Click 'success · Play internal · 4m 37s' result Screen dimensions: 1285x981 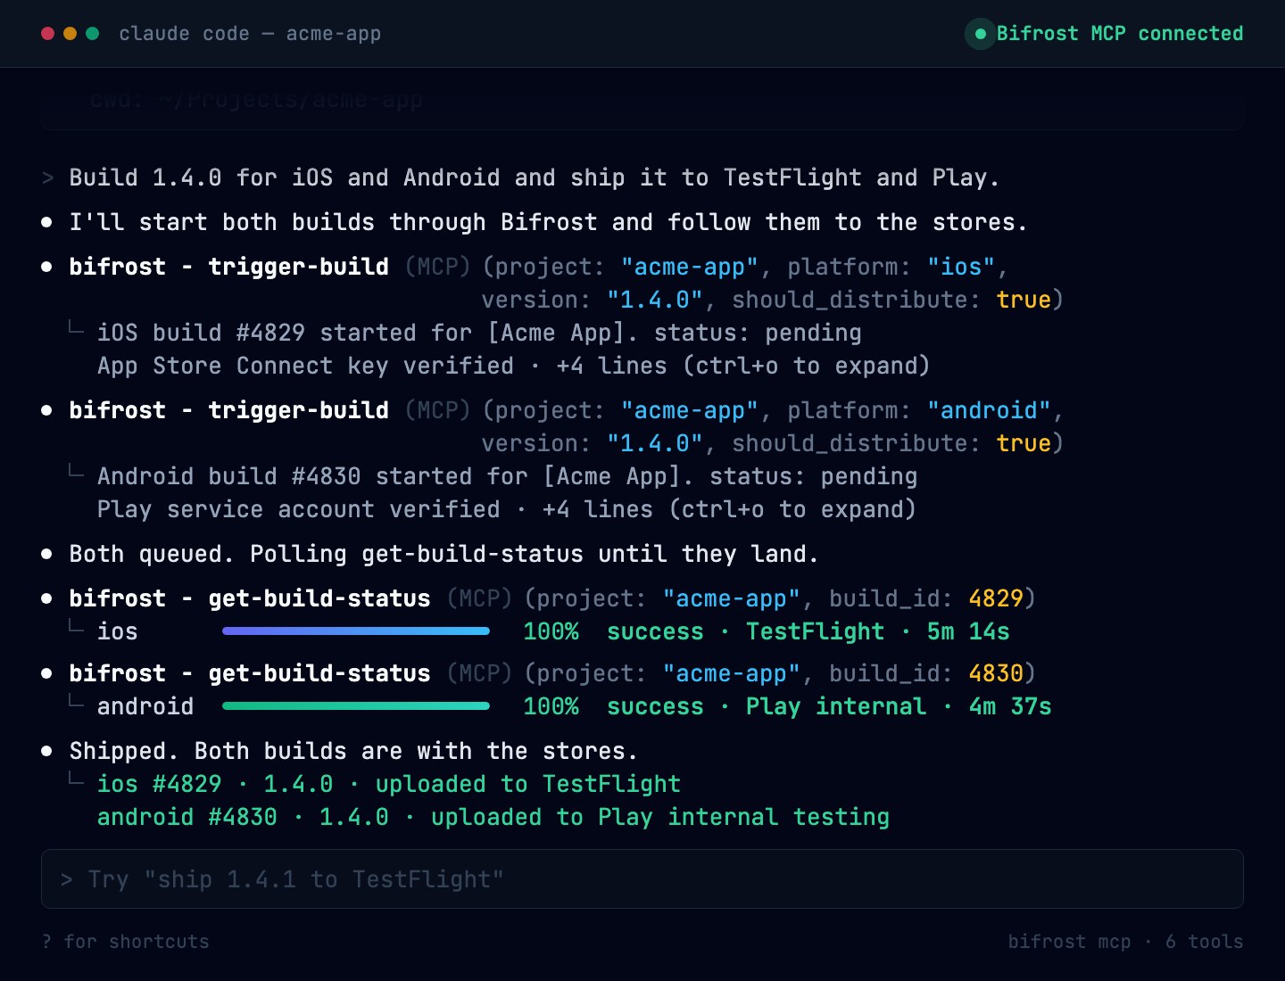(x=829, y=706)
